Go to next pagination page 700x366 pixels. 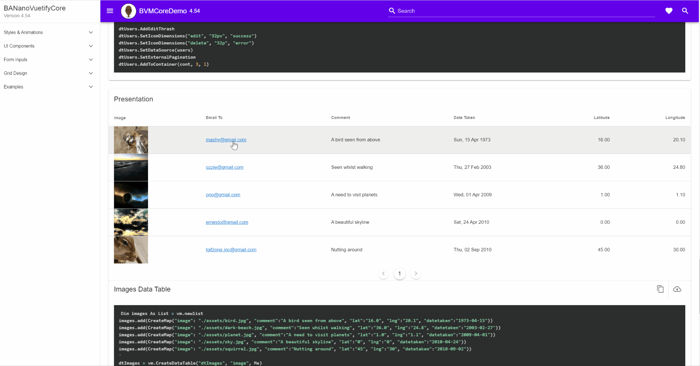pyautogui.click(x=416, y=273)
